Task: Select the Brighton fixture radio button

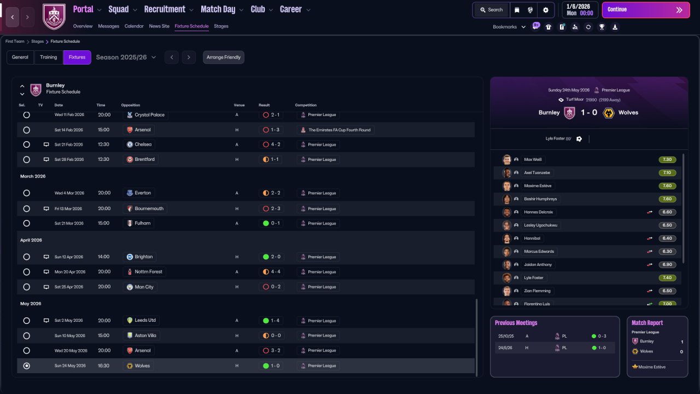Action: (26, 257)
